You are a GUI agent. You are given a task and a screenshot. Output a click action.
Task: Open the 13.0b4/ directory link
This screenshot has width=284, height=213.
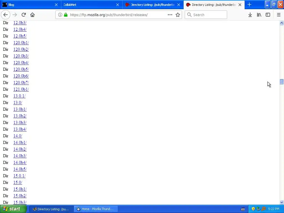(x=20, y=129)
